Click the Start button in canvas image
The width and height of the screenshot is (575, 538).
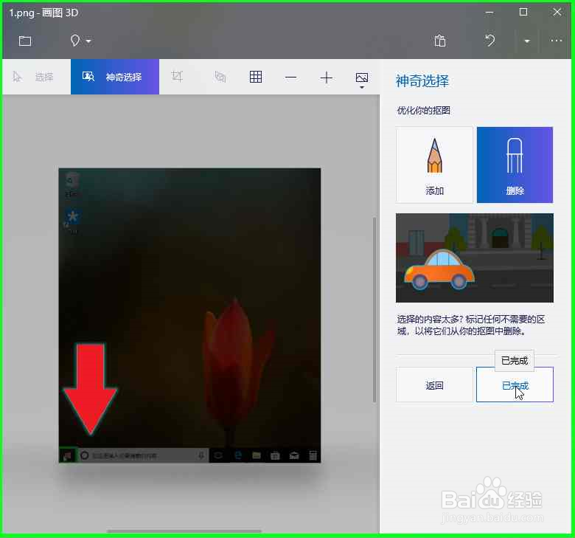point(68,456)
